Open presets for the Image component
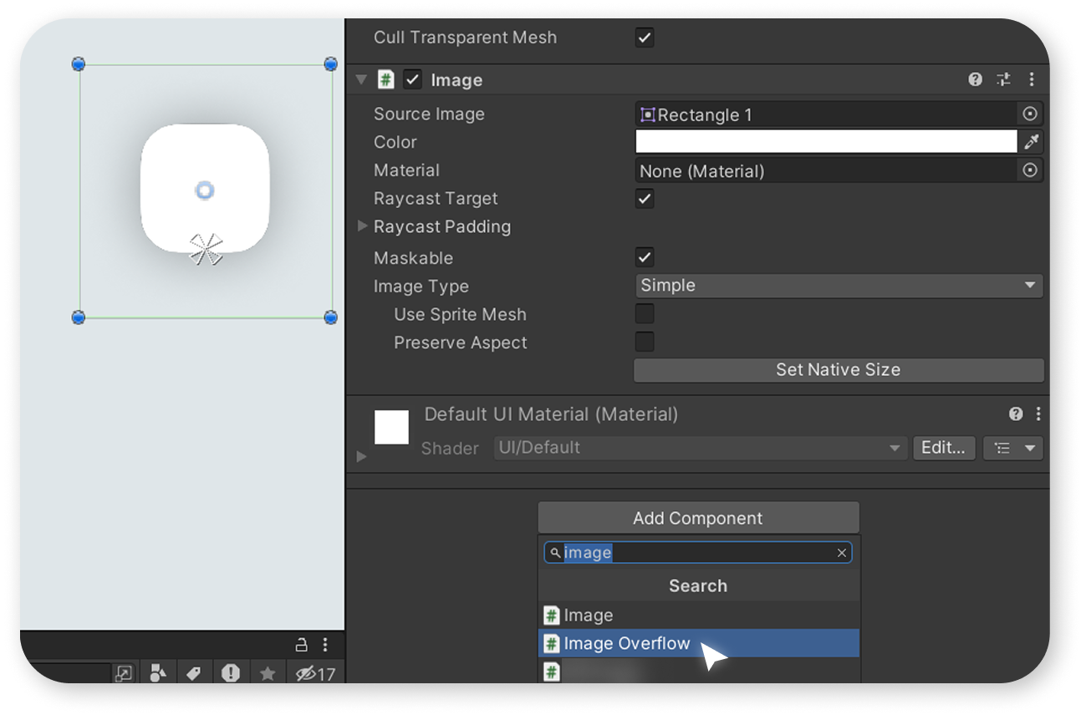The height and width of the screenshot is (715, 1081). click(1003, 79)
